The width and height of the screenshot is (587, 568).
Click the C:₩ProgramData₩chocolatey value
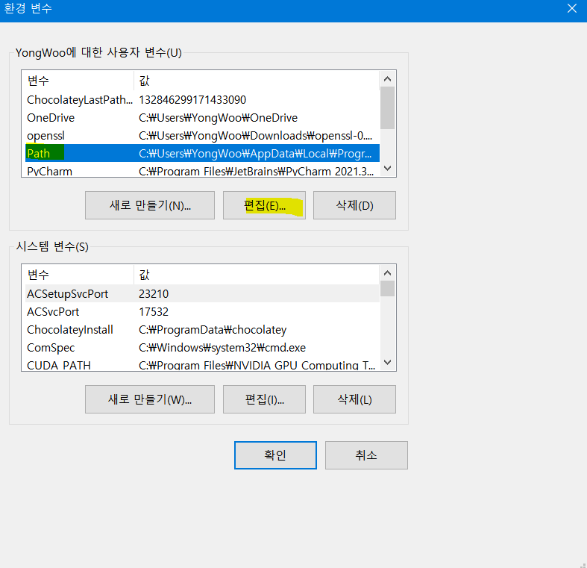(x=213, y=330)
